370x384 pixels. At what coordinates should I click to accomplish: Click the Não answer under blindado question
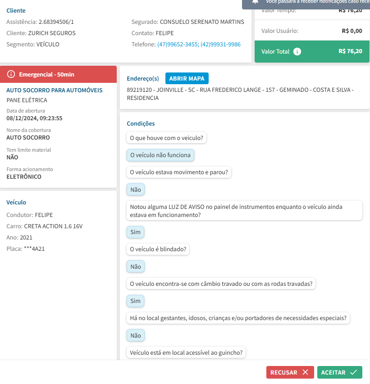click(x=135, y=267)
